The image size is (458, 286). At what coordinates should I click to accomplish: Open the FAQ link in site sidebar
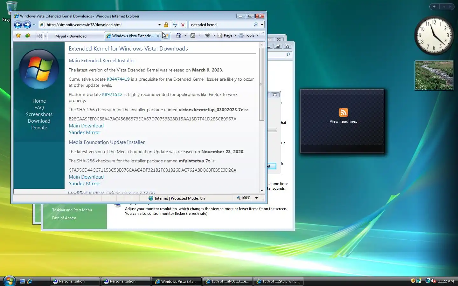click(39, 107)
